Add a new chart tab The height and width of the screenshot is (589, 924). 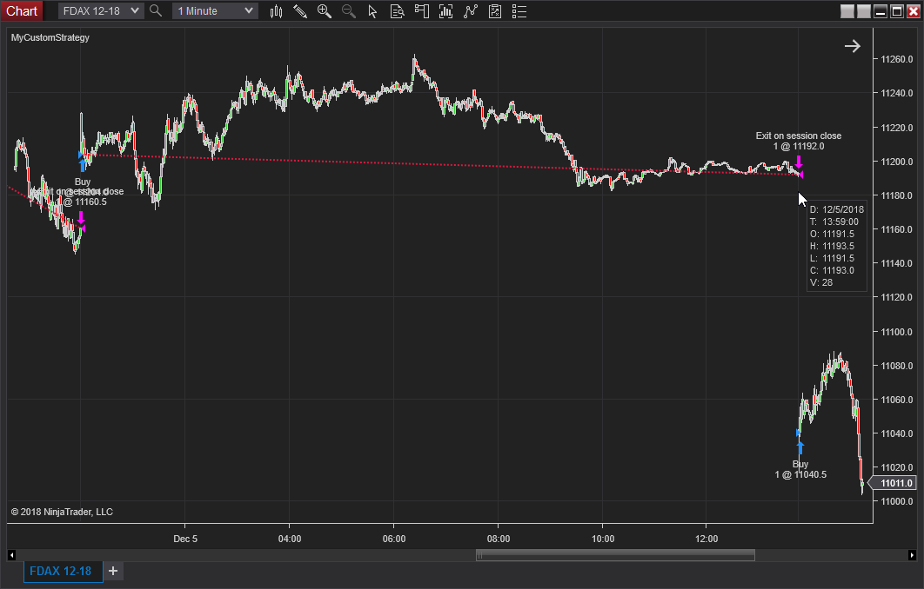(x=113, y=571)
